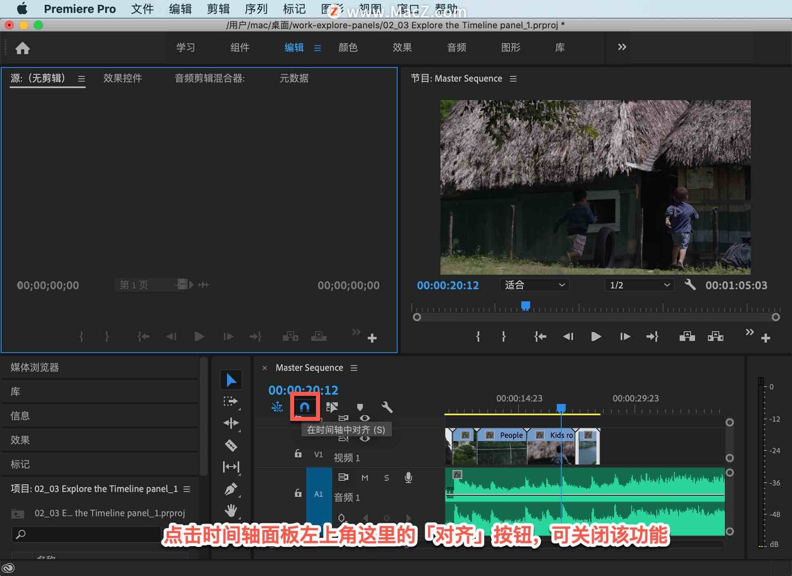
Task: Open Program monitor settings wrench
Action: 690,284
